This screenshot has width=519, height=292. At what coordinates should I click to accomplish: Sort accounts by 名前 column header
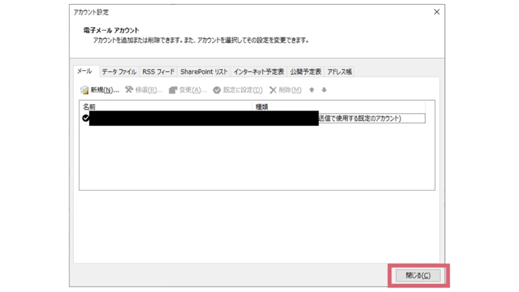(x=166, y=106)
